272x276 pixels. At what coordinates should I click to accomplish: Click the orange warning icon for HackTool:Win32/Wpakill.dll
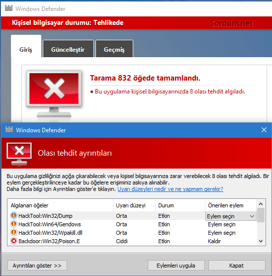point(14,232)
